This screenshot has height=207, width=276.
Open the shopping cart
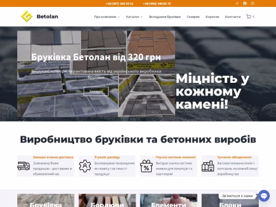248,17
